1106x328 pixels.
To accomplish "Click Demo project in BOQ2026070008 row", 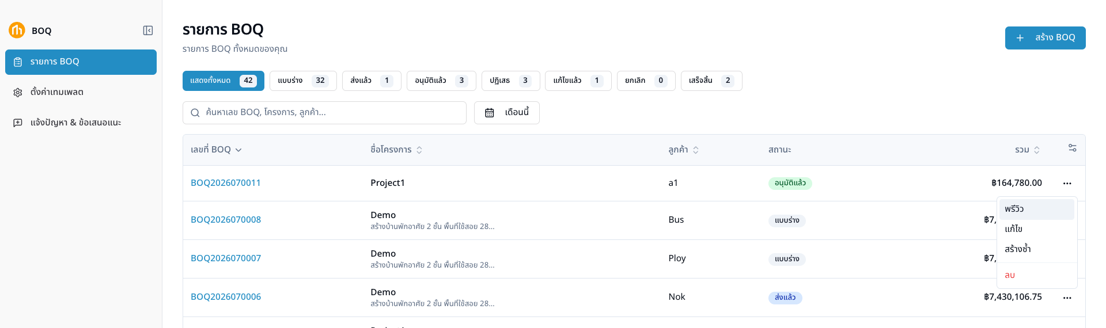I will point(383,215).
